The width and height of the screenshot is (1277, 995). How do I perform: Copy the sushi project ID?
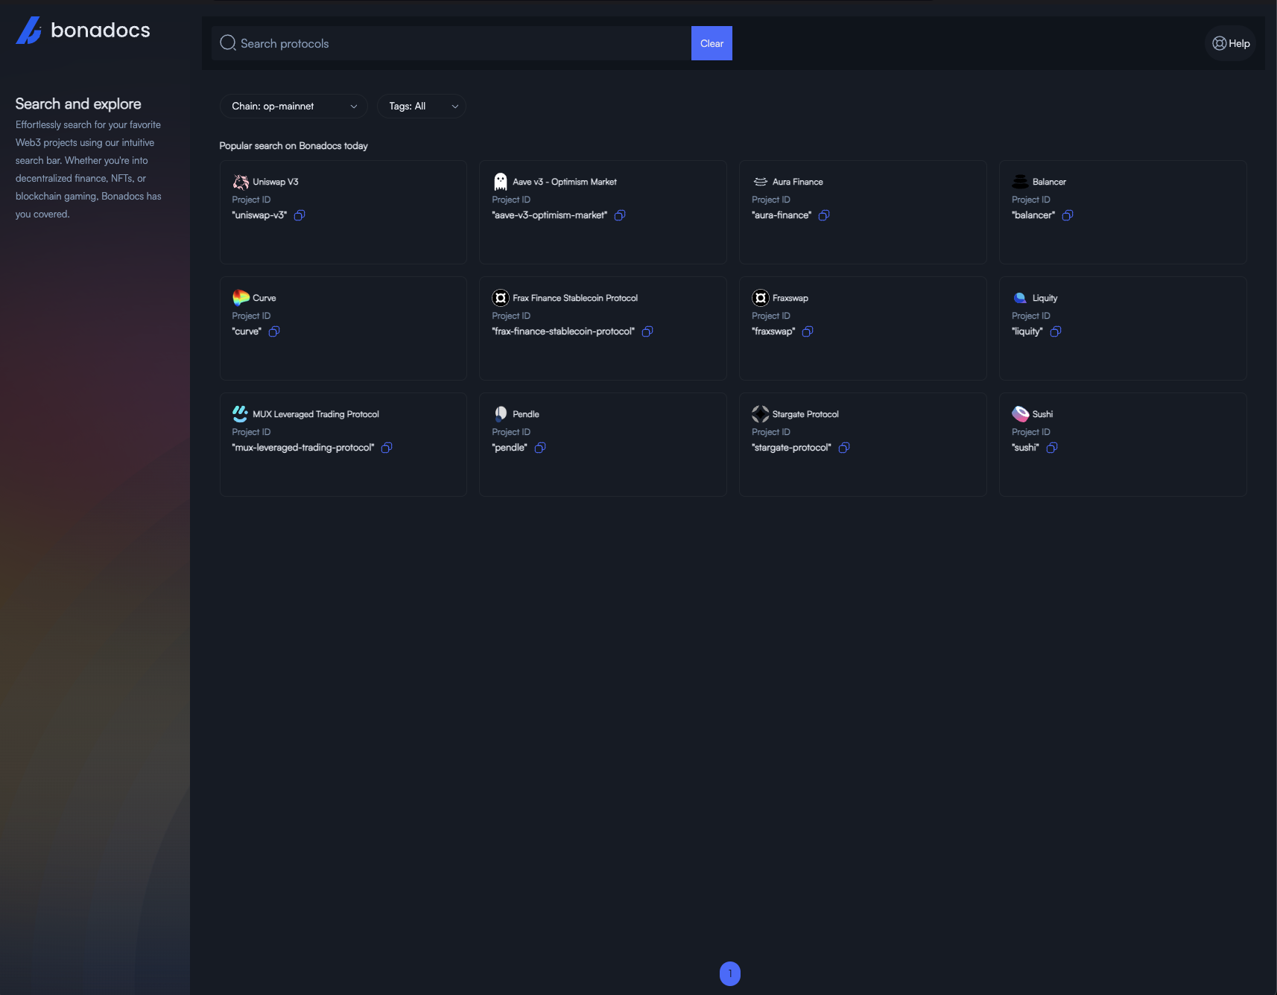pyautogui.click(x=1052, y=448)
